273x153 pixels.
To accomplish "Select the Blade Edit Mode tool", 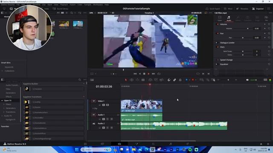I will (143, 80).
